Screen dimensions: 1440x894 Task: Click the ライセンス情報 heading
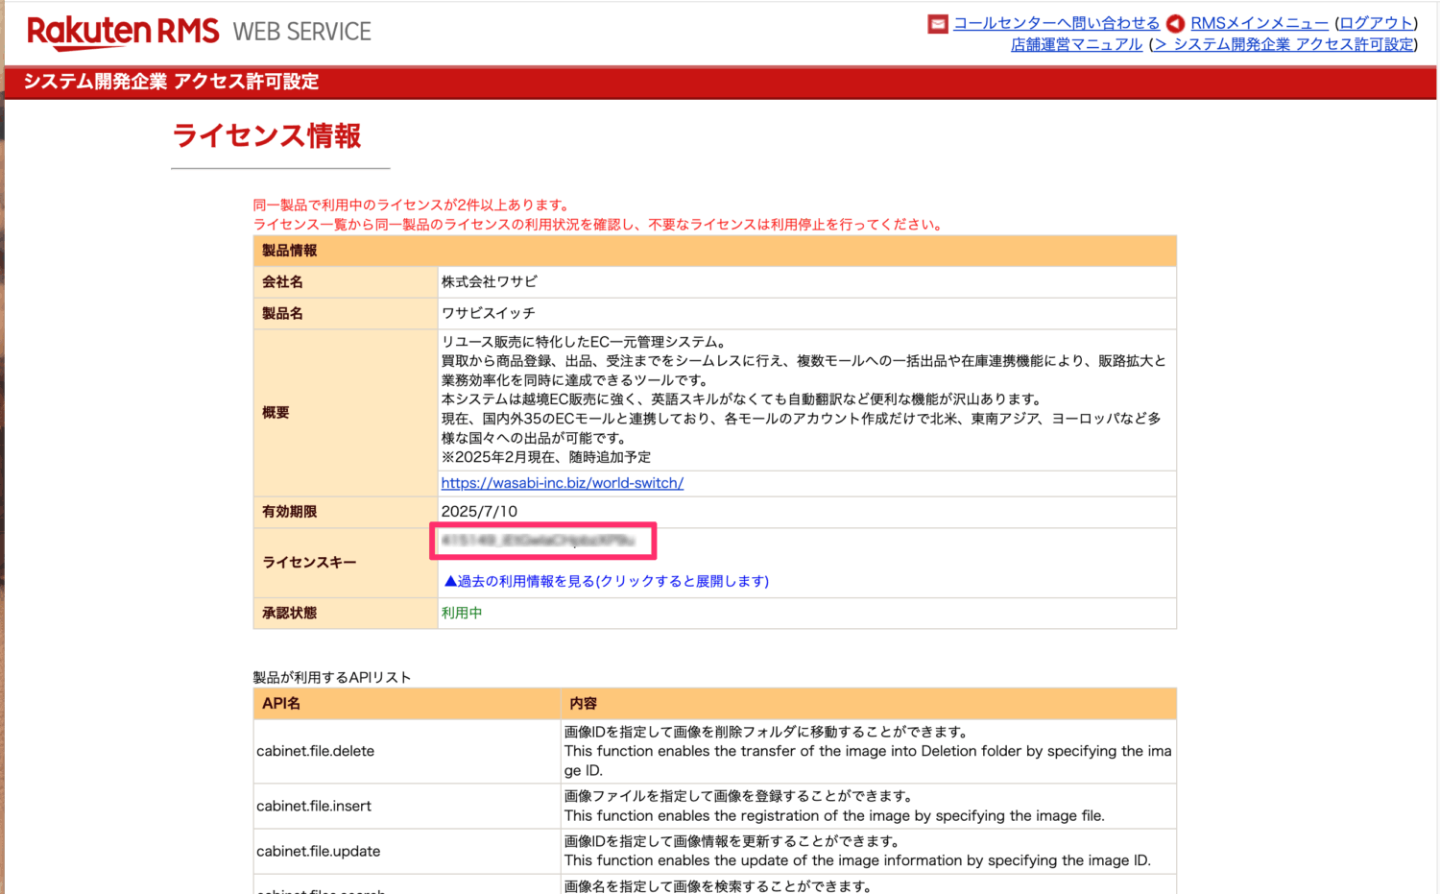pyautogui.click(x=267, y=135)
